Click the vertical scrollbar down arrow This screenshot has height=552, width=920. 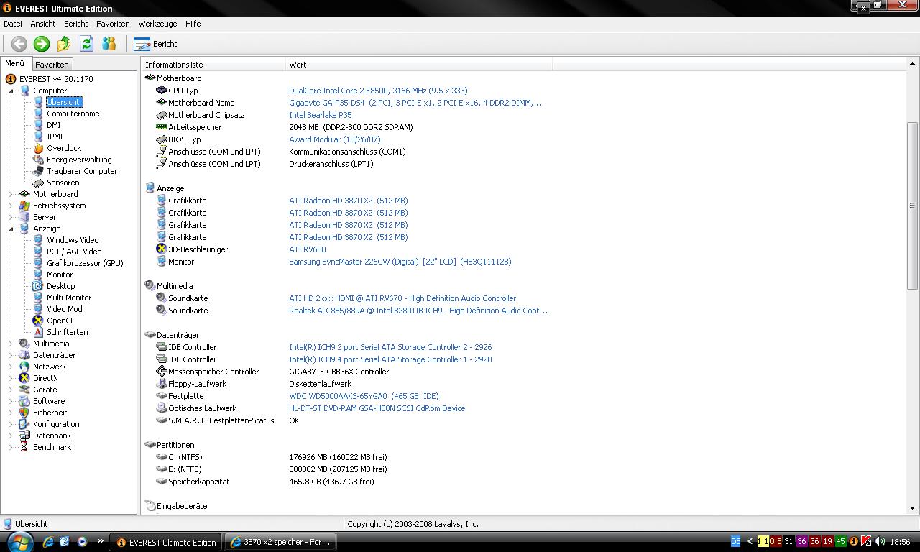[913, 507]
